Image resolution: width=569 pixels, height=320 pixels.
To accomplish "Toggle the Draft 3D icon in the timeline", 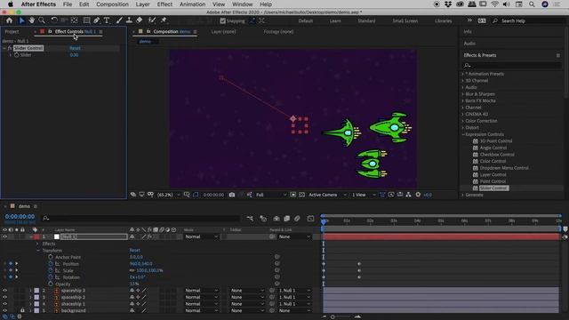I will tap(263, 219).
